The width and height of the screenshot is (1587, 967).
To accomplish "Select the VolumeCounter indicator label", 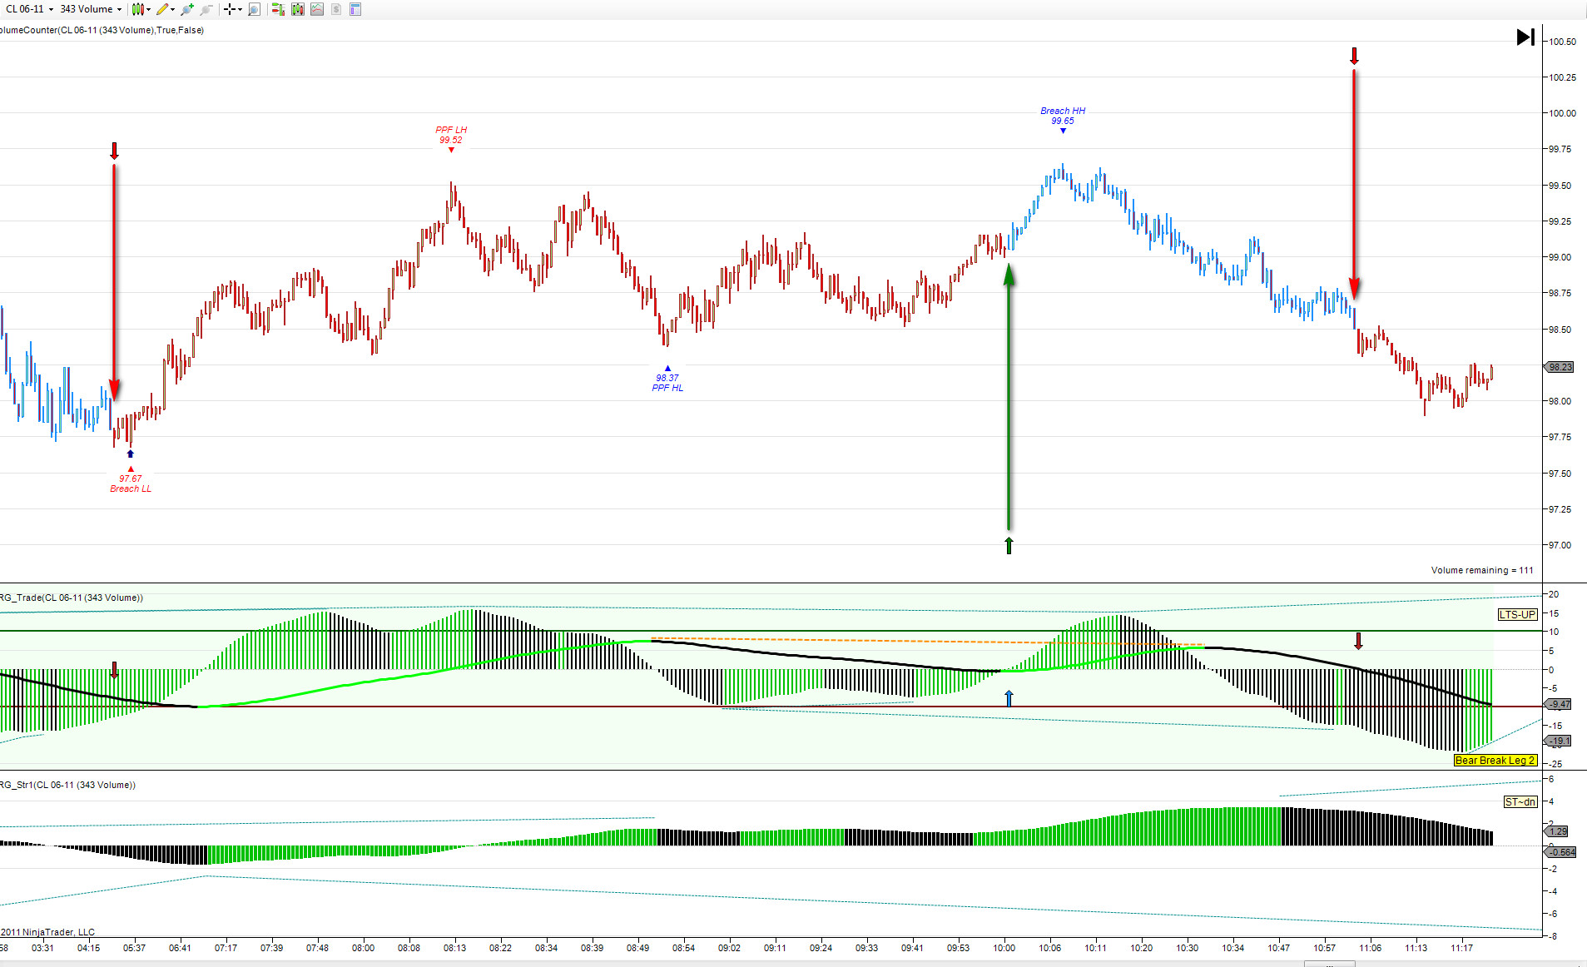I will tap(102, 30).
